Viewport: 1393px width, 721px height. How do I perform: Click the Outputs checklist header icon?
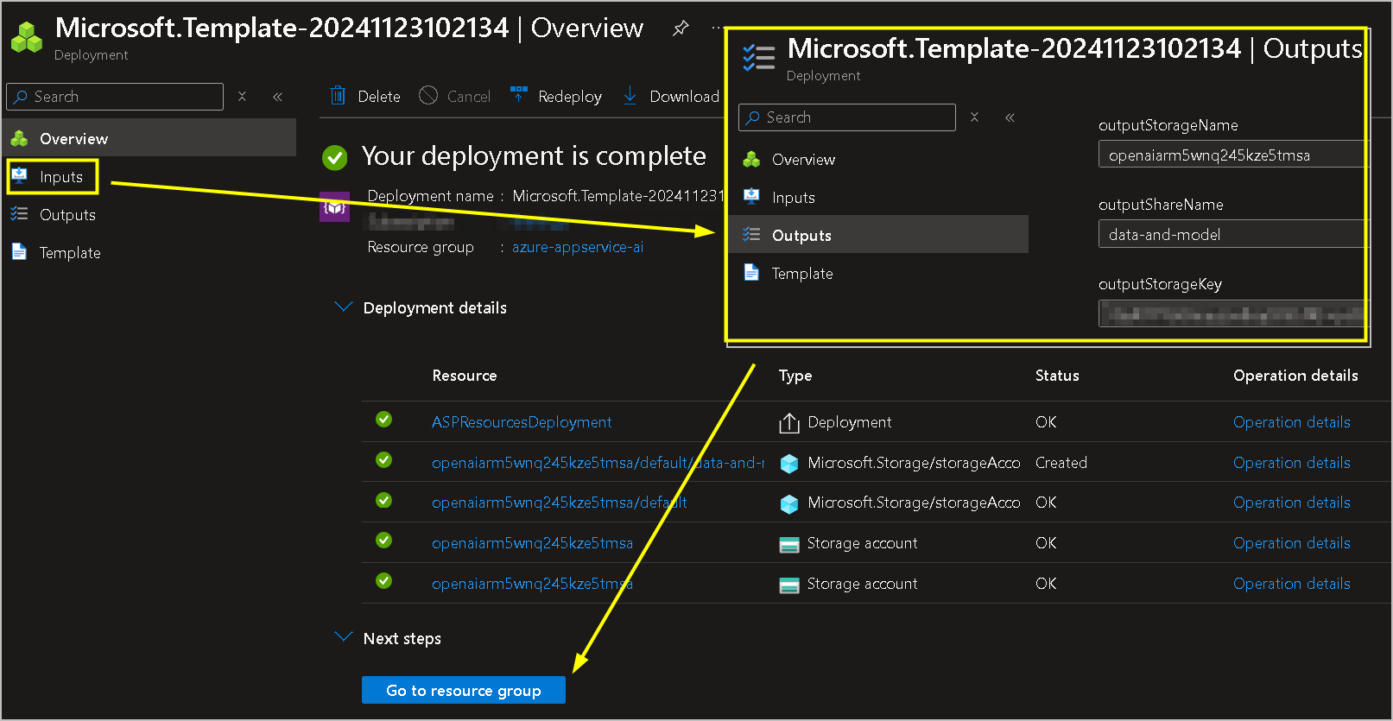[x=759, y=57]
